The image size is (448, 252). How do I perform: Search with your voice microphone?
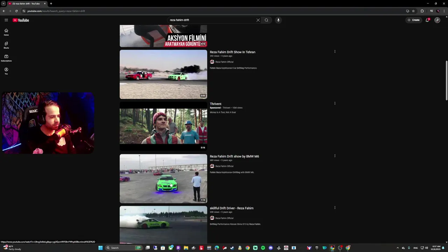(x=278, y=20)
